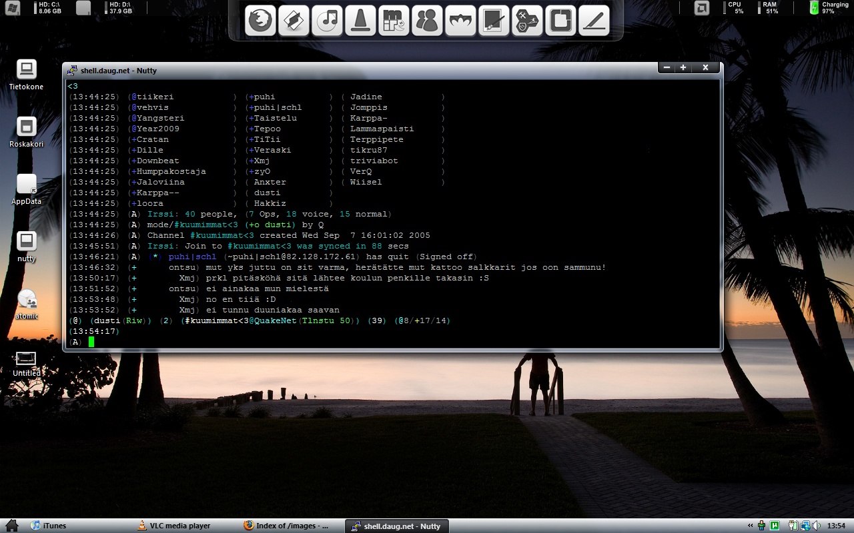This screenshot has height=533, width=854.
Task: Click the µTorrent tray icon
Action: (775, 526)
